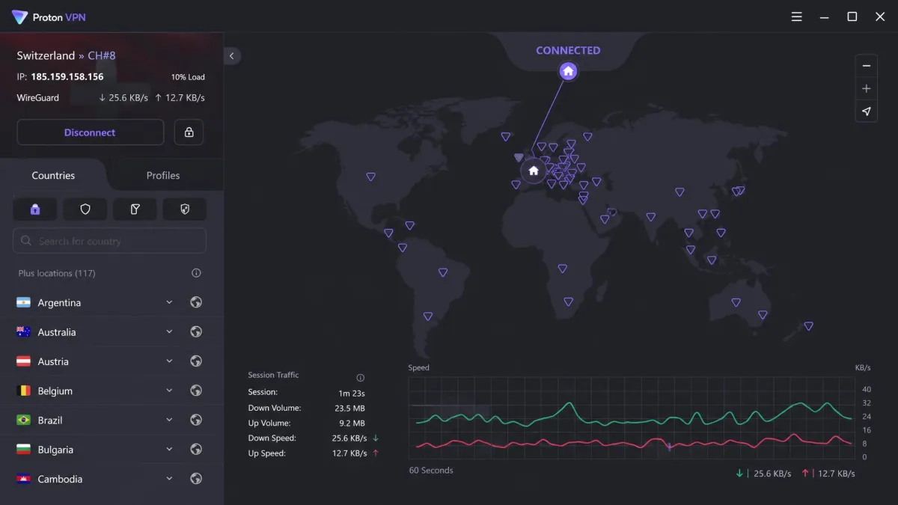Expand the Australia server list
The width and height of the screenshot is (898, 505).
[169, 331]
